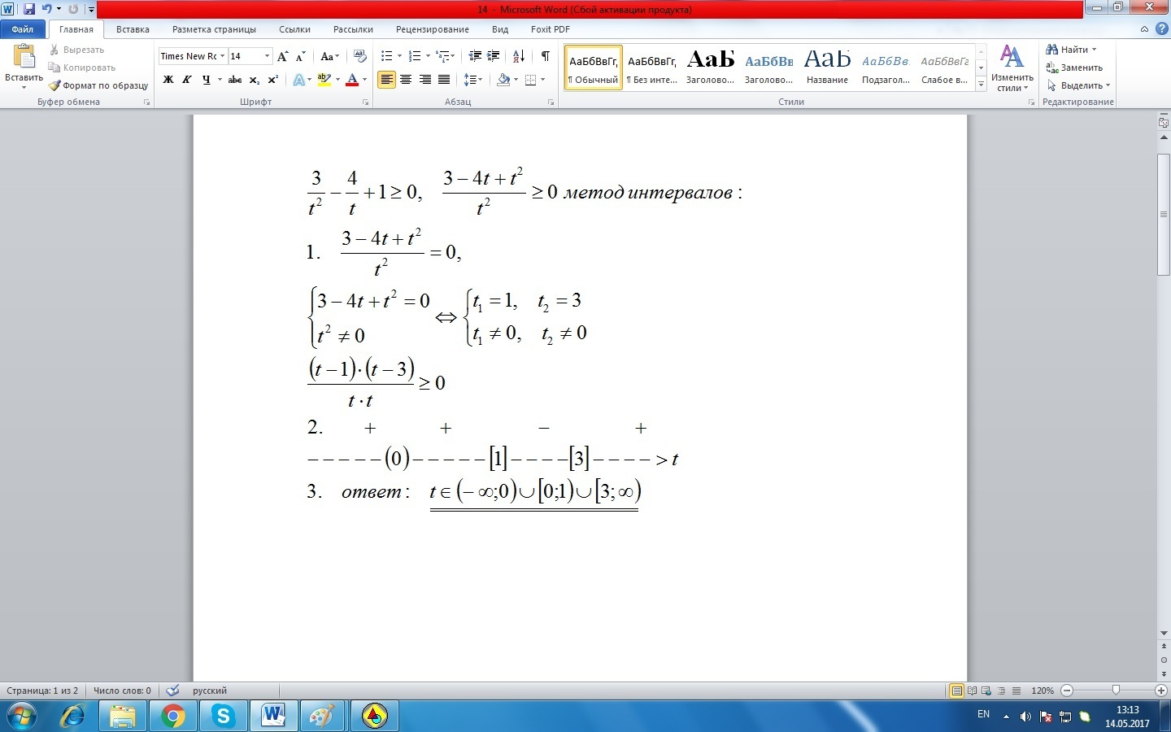Expand the Найти (Find) dropdown arrow
1171x732 pixels.
tap(1094, 50)
